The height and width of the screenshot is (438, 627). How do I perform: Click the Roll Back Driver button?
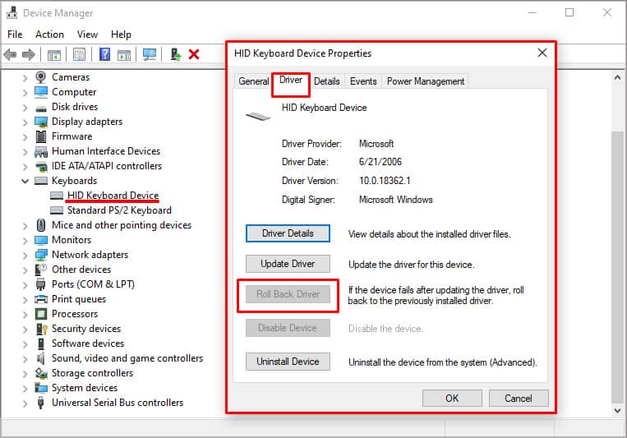click(x=288, y=294)
